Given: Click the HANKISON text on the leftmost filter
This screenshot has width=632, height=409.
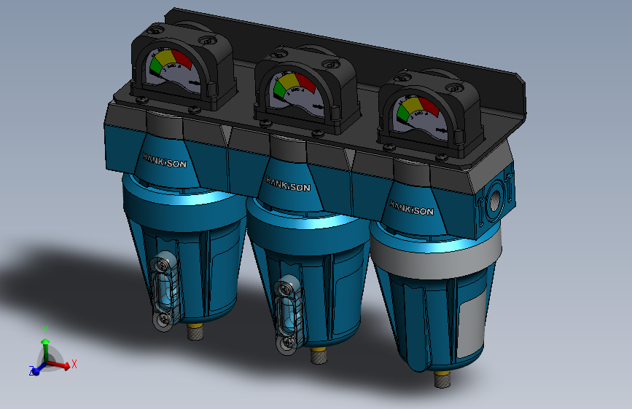Looking at the screenshot, I should pyautogui.click(x=165, y=160).
